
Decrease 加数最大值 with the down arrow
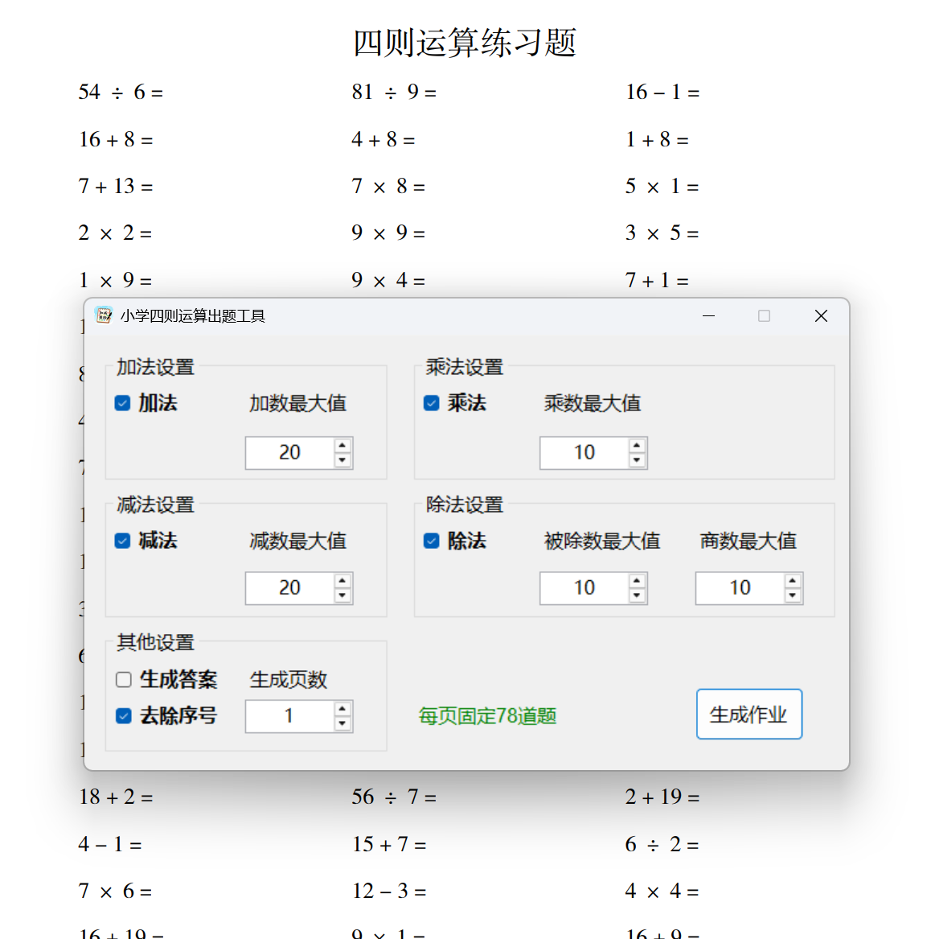(342, 460)
